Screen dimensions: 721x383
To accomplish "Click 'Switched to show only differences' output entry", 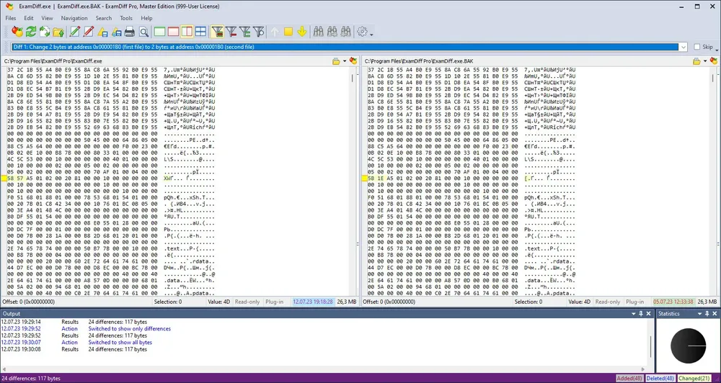I will point(129,329).
